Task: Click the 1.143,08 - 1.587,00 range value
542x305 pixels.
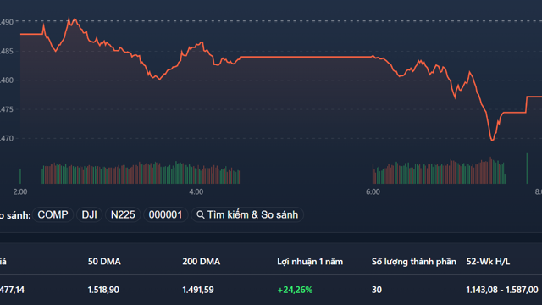Action: pos(502,290)
